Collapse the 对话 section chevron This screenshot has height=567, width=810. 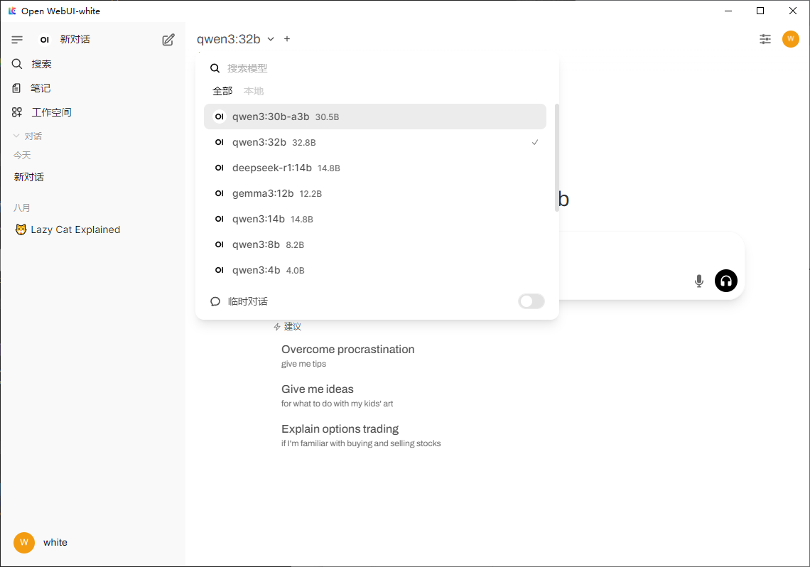[16, 136]
